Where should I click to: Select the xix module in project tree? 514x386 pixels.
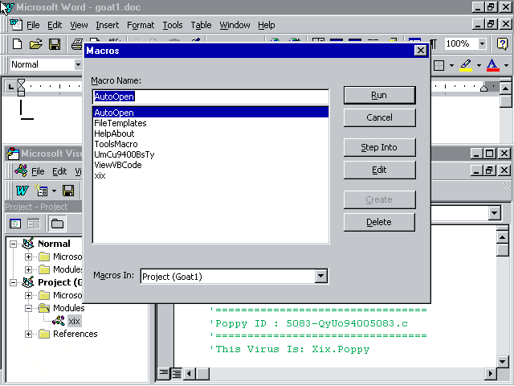pyautogui.click(x=74, y=321)
